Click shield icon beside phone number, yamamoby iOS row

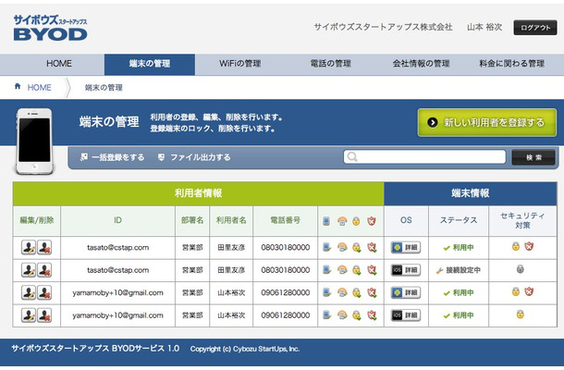coord(372,315)
